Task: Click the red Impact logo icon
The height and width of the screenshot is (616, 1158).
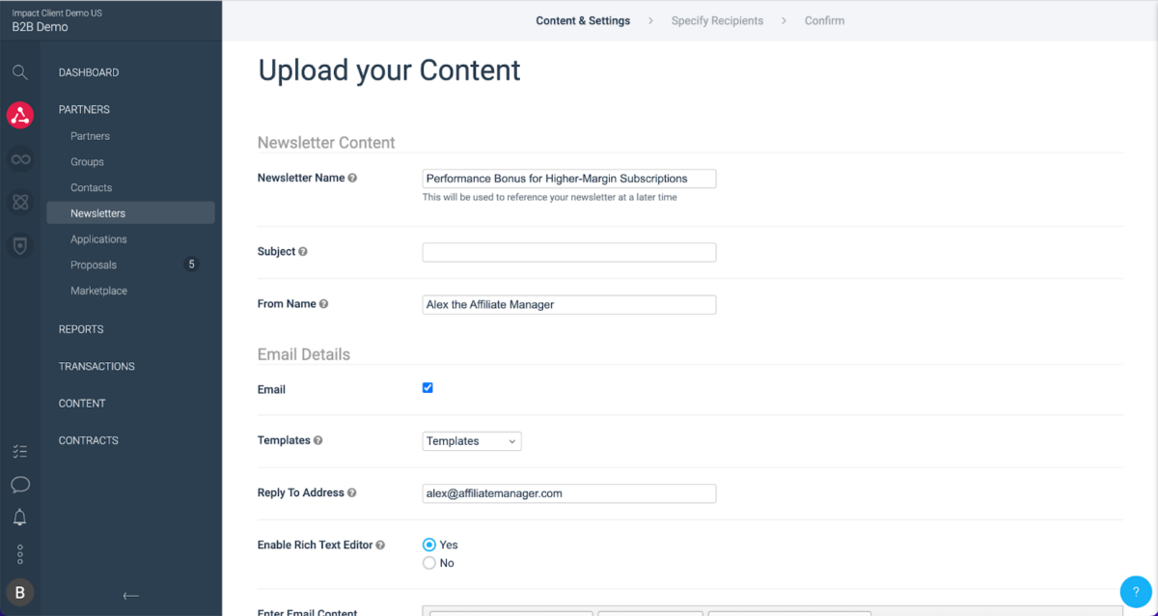Action: click(x=20, y=115)
